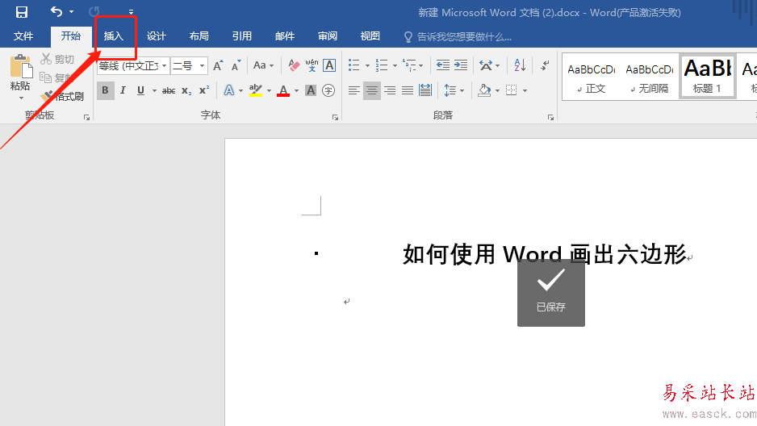Click the 剪切 cut button
757x426 pixels.
coord(58,60)
